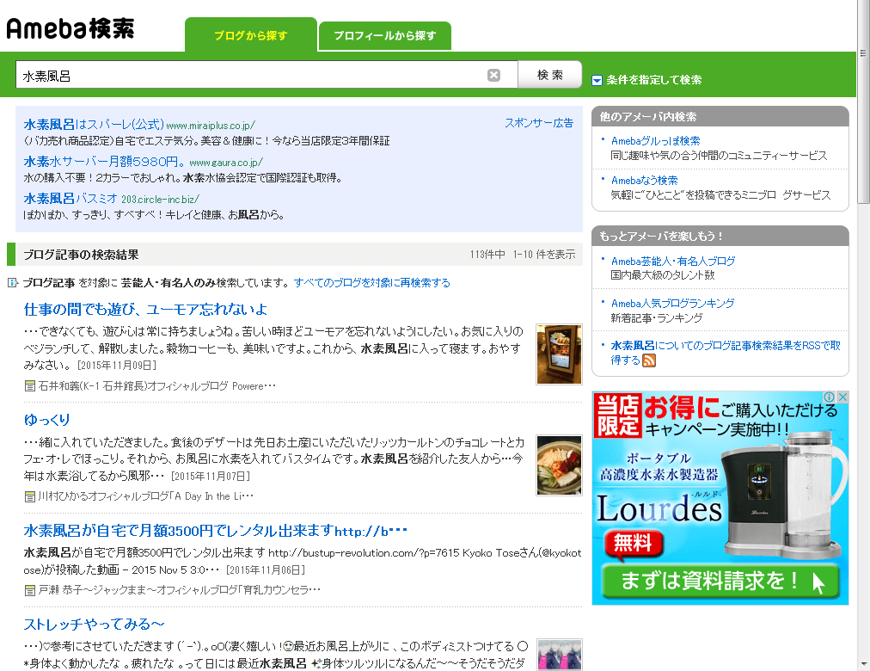Open 川村ひかるオフィシャルブログ link
870x671 pixels.
146,496
